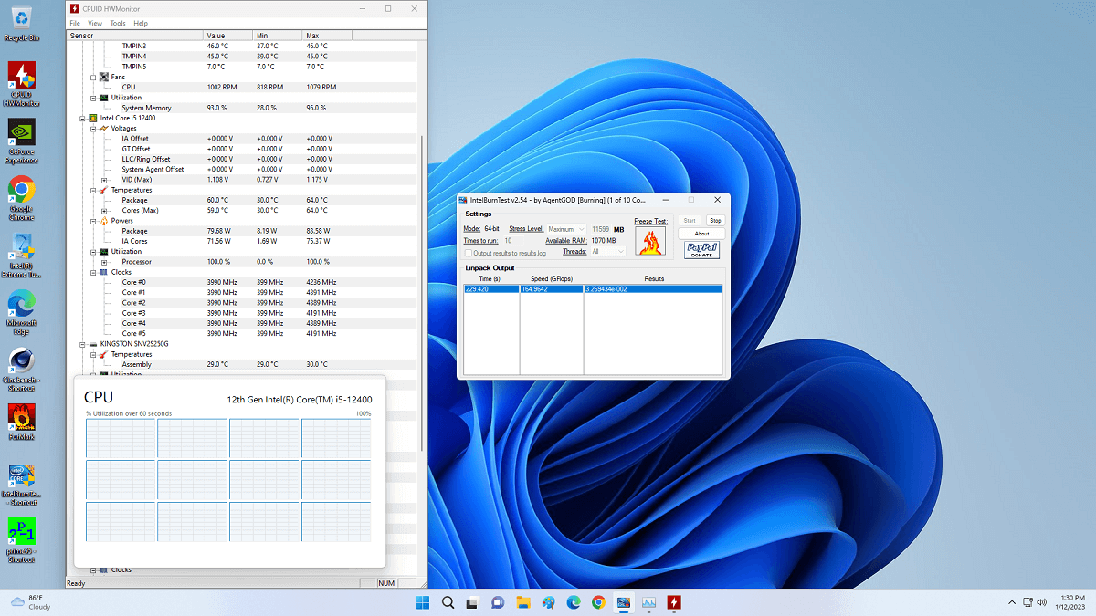The width and height of the screenshot is (1096, 616).
Task: Launch the Microsoft Edge desktop shortcut
Action: 21,312
